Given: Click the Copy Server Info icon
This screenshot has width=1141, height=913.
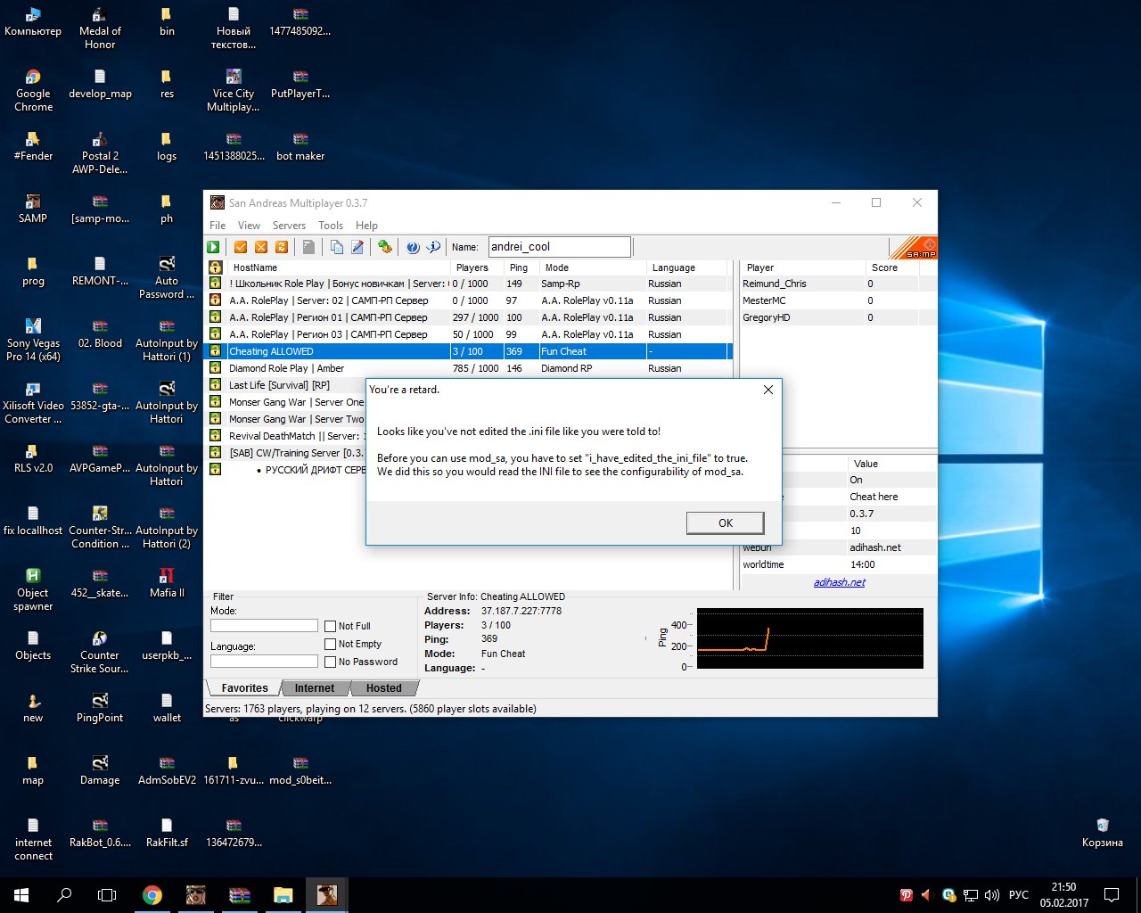Looking at the screenshot, I should click(336, 247).
